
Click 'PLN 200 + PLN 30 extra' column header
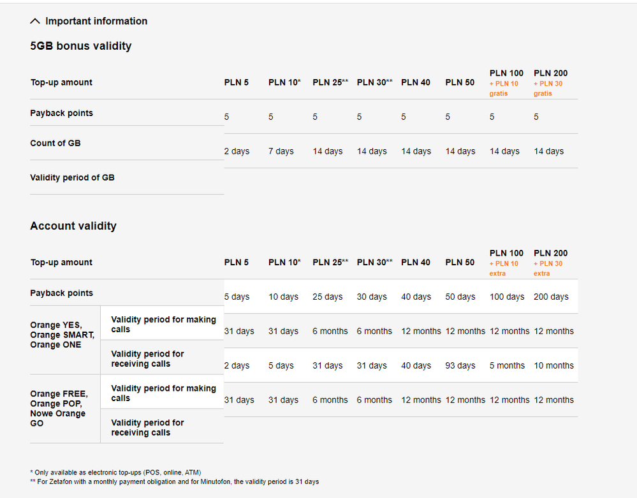[x=550, y=263]
